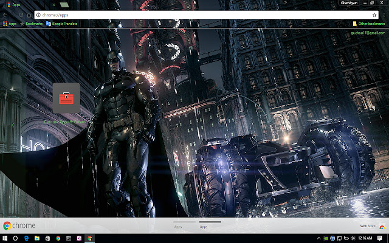Switch to the first Apps page

(178, 225)
